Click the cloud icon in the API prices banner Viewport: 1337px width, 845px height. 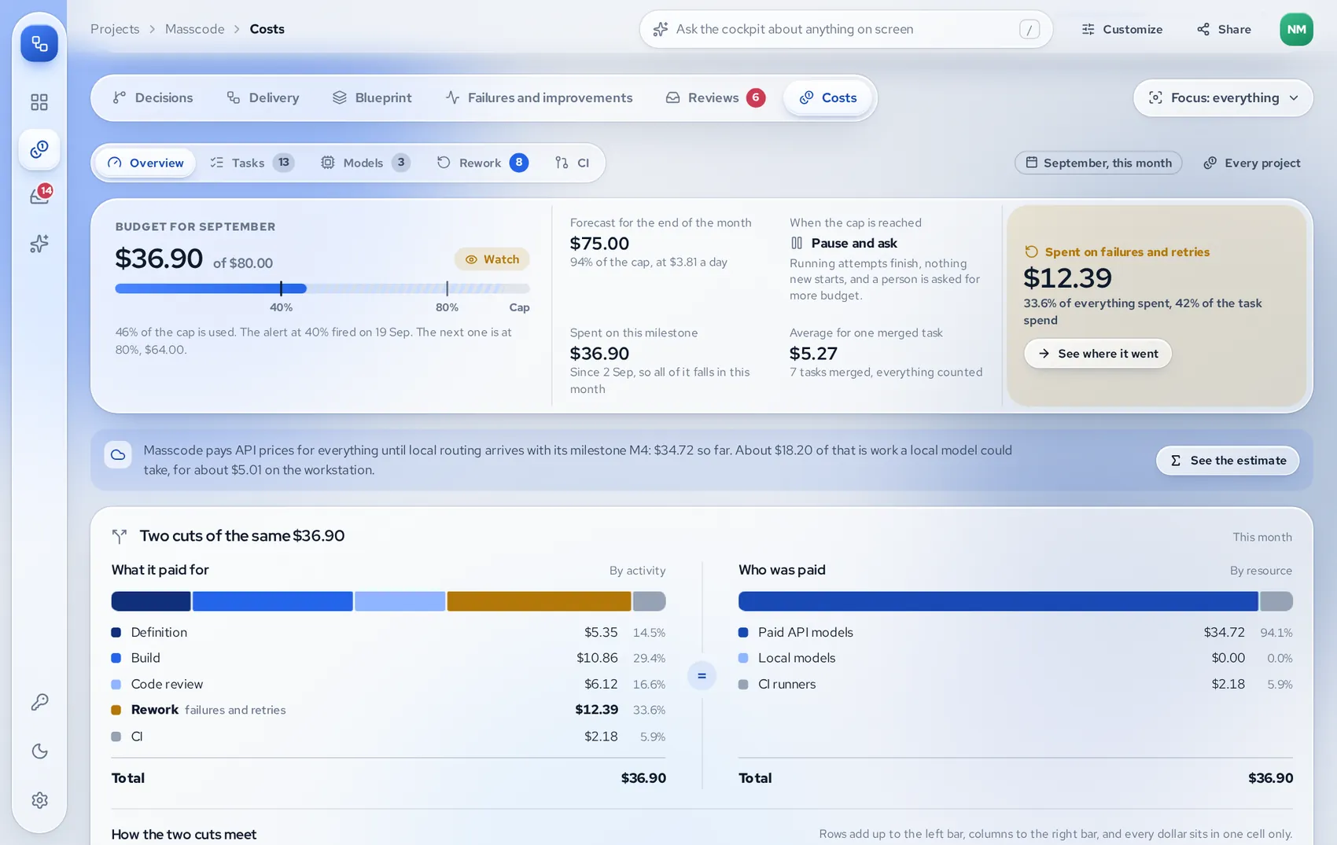[118, 454]
